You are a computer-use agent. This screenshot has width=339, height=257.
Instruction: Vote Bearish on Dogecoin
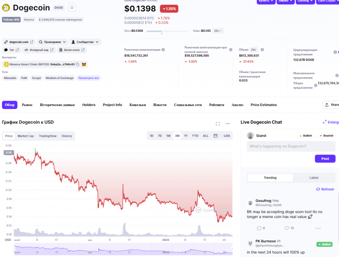tap(326, 136)
